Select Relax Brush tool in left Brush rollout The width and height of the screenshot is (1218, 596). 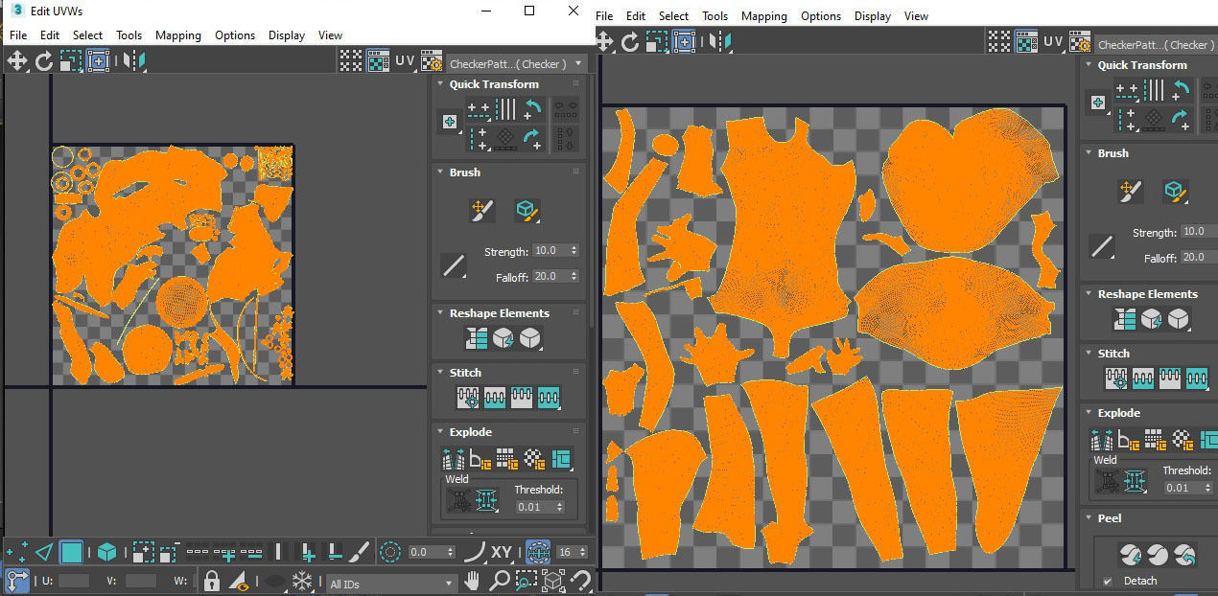tap(526, 210)
